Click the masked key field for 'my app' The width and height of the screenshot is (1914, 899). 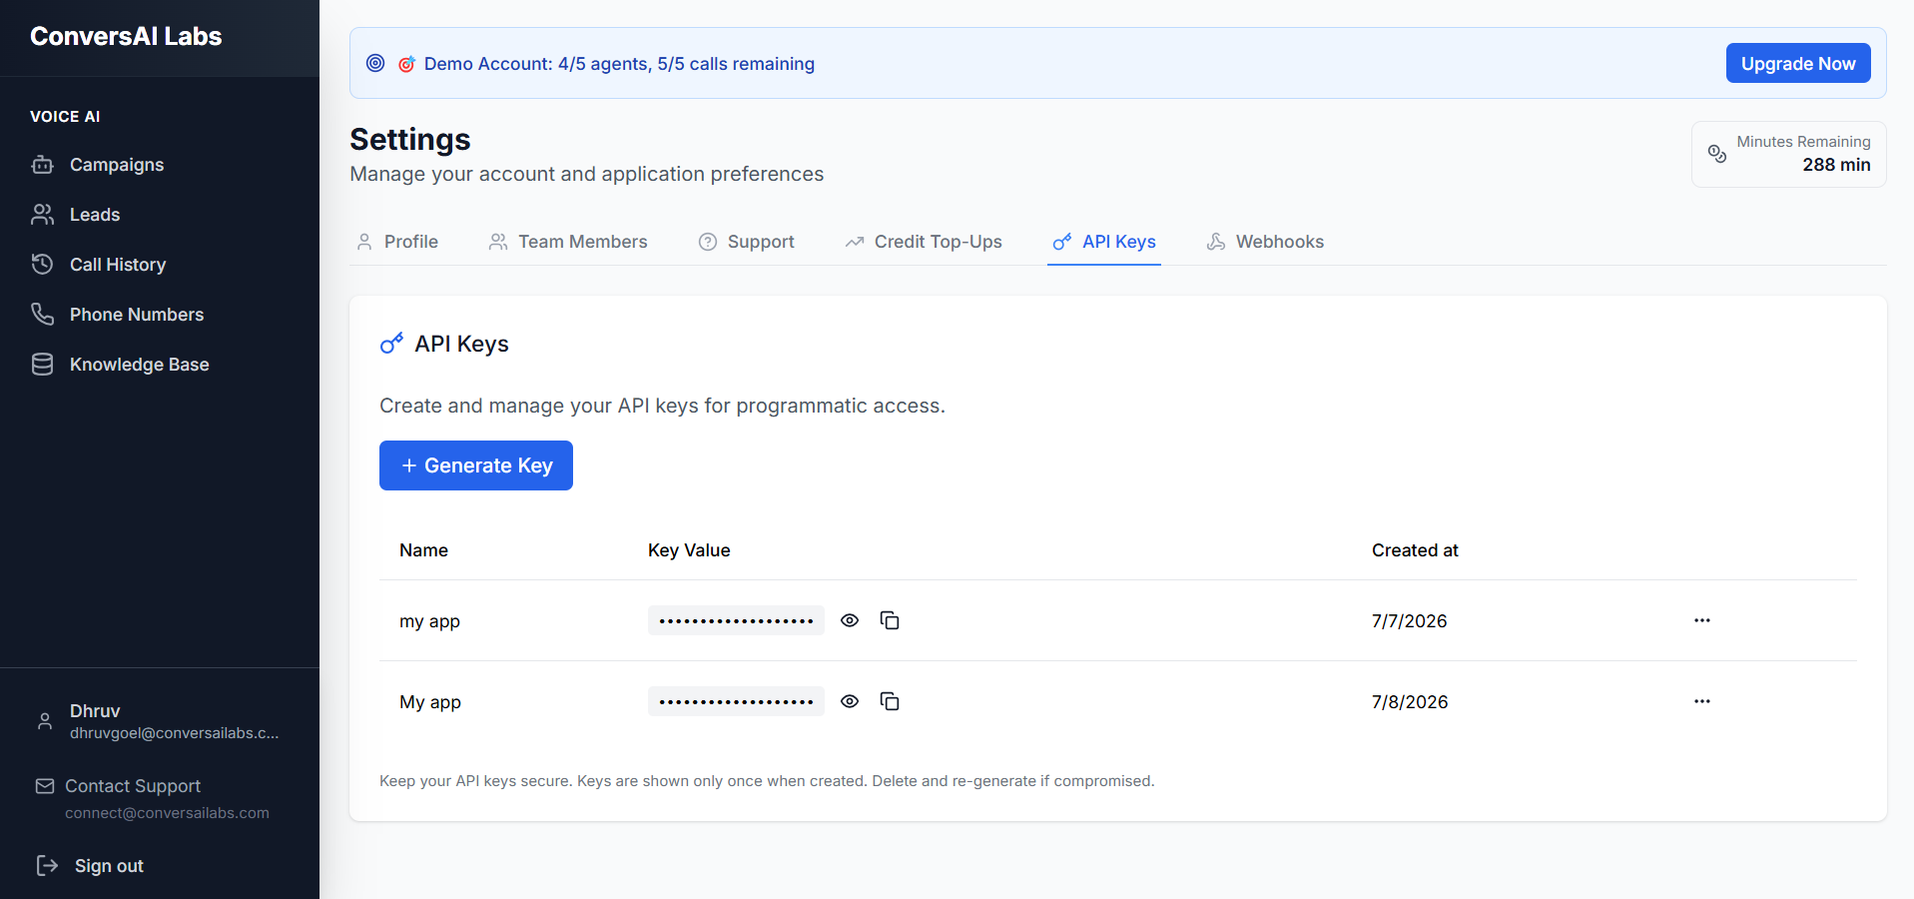(736, 620)
